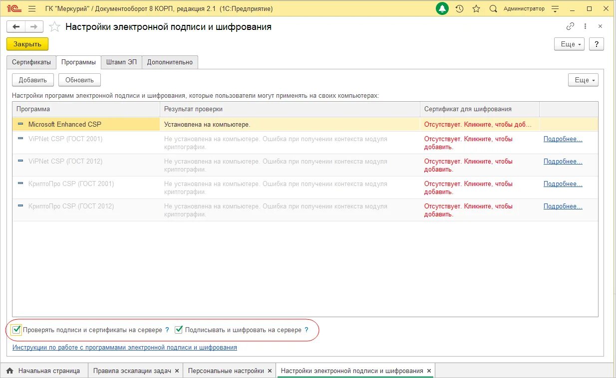Click the 1C logo icon
Image resolution: width=616 pixels, height=378 pixels.
[x=14, y=9]
